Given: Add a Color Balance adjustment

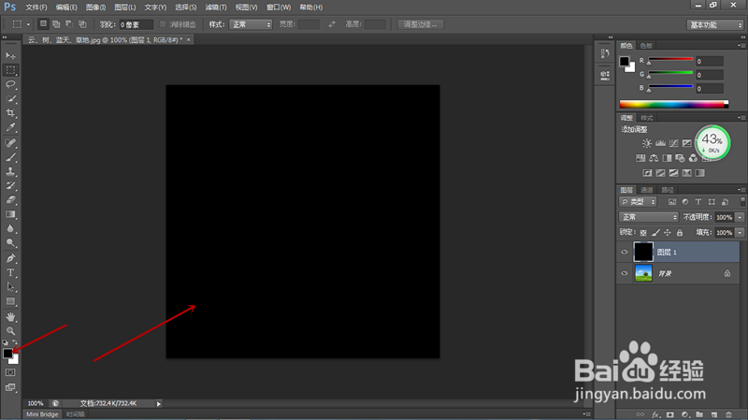Looking at the screenshot, I should pos(654,158).
